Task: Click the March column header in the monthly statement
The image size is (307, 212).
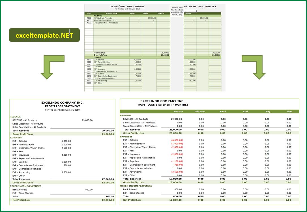Action: pos(223,112)
